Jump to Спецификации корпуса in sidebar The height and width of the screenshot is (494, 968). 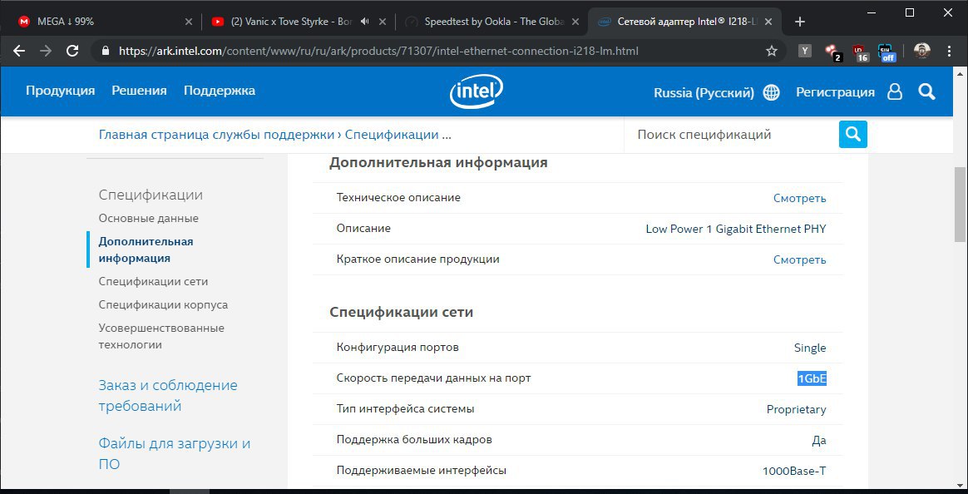point(163,305)
